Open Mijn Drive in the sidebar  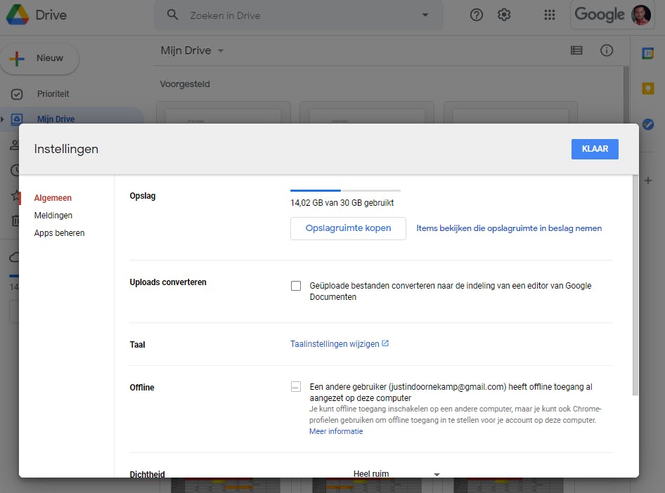[x=56, y=119]
